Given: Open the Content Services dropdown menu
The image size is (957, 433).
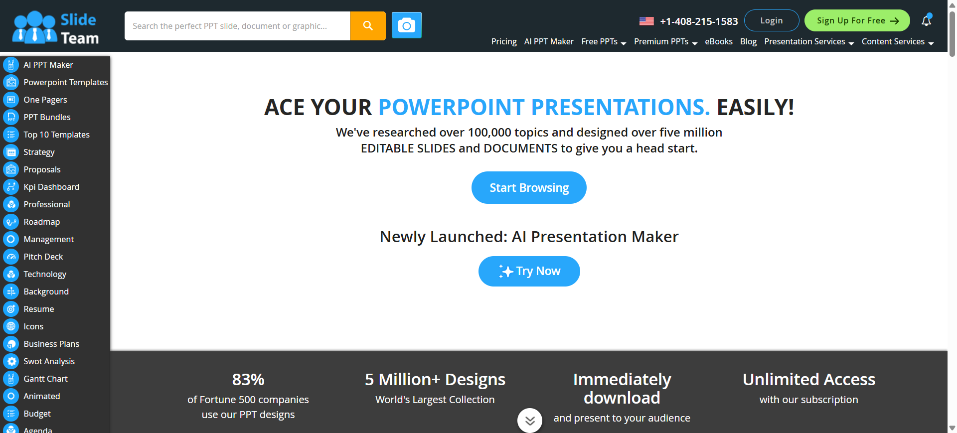Looking at the screenshot, I should click(x=897, y=42).
